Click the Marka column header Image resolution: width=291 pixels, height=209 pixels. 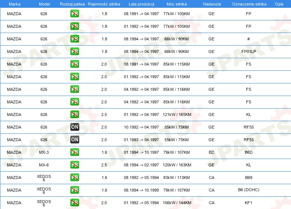pos(15,4)
